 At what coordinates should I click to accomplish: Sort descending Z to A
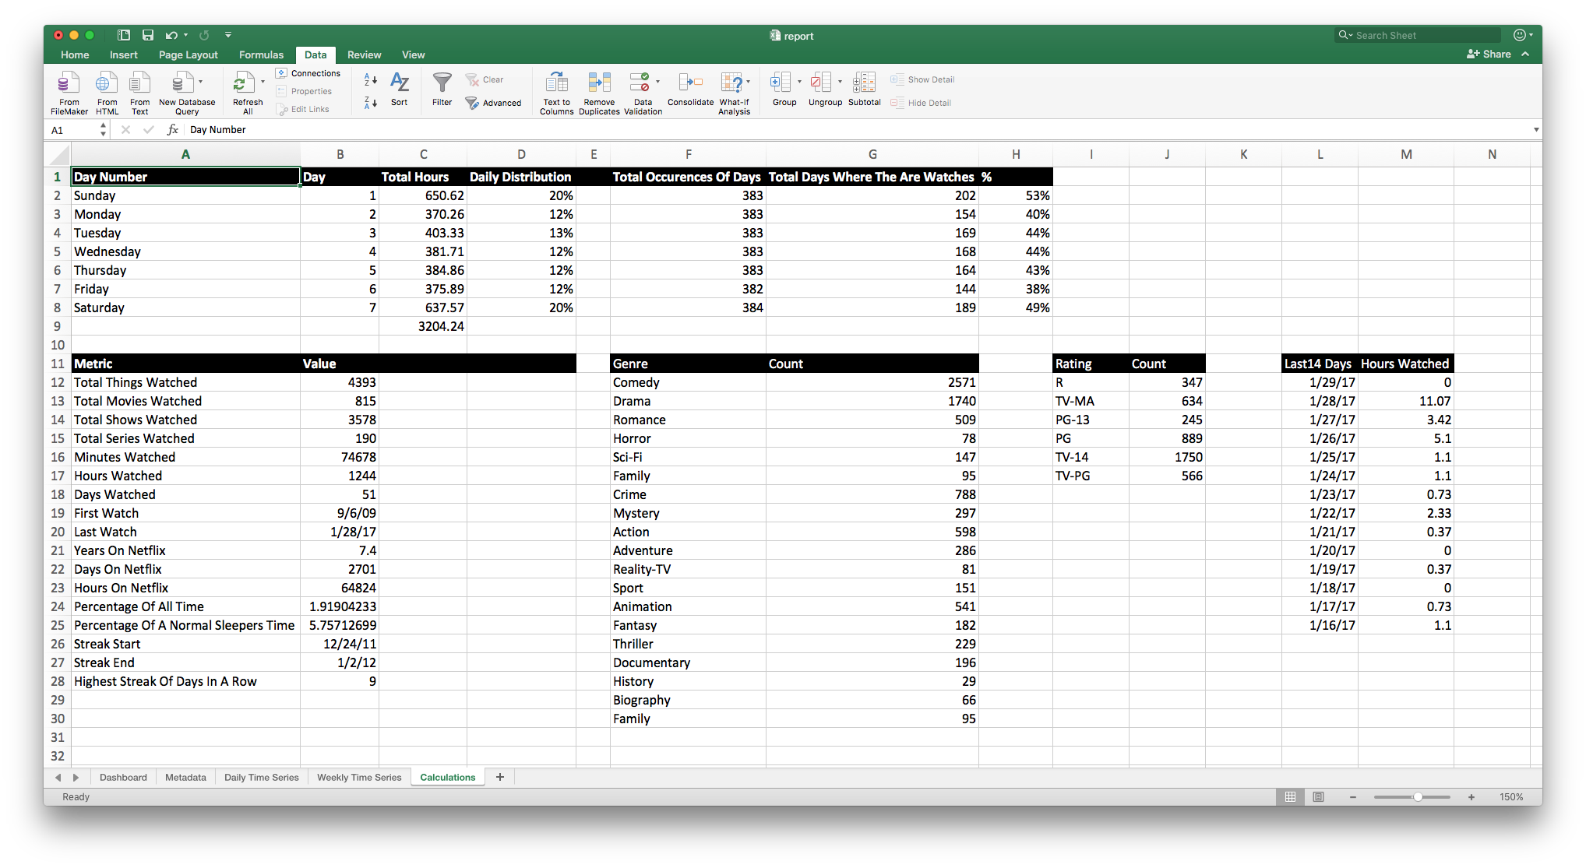tap(371, 102)
